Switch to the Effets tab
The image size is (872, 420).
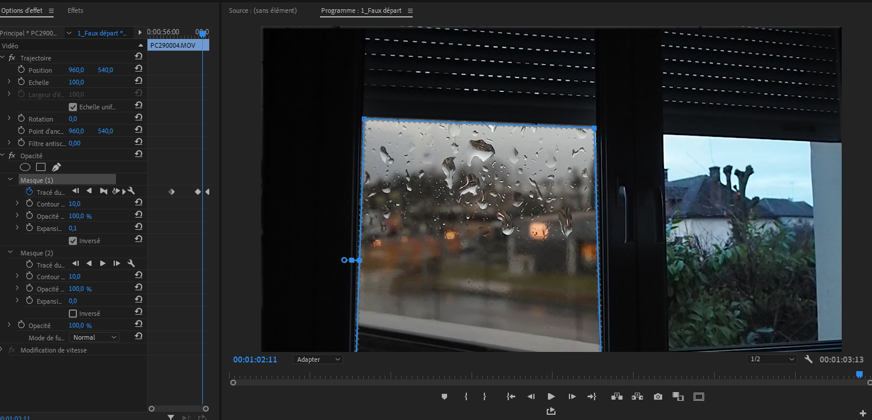coord(75,10)
